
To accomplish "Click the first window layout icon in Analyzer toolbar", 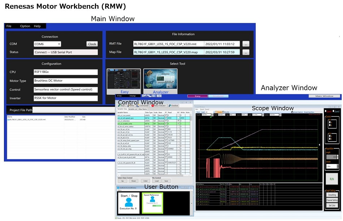I will coord(144,96).
